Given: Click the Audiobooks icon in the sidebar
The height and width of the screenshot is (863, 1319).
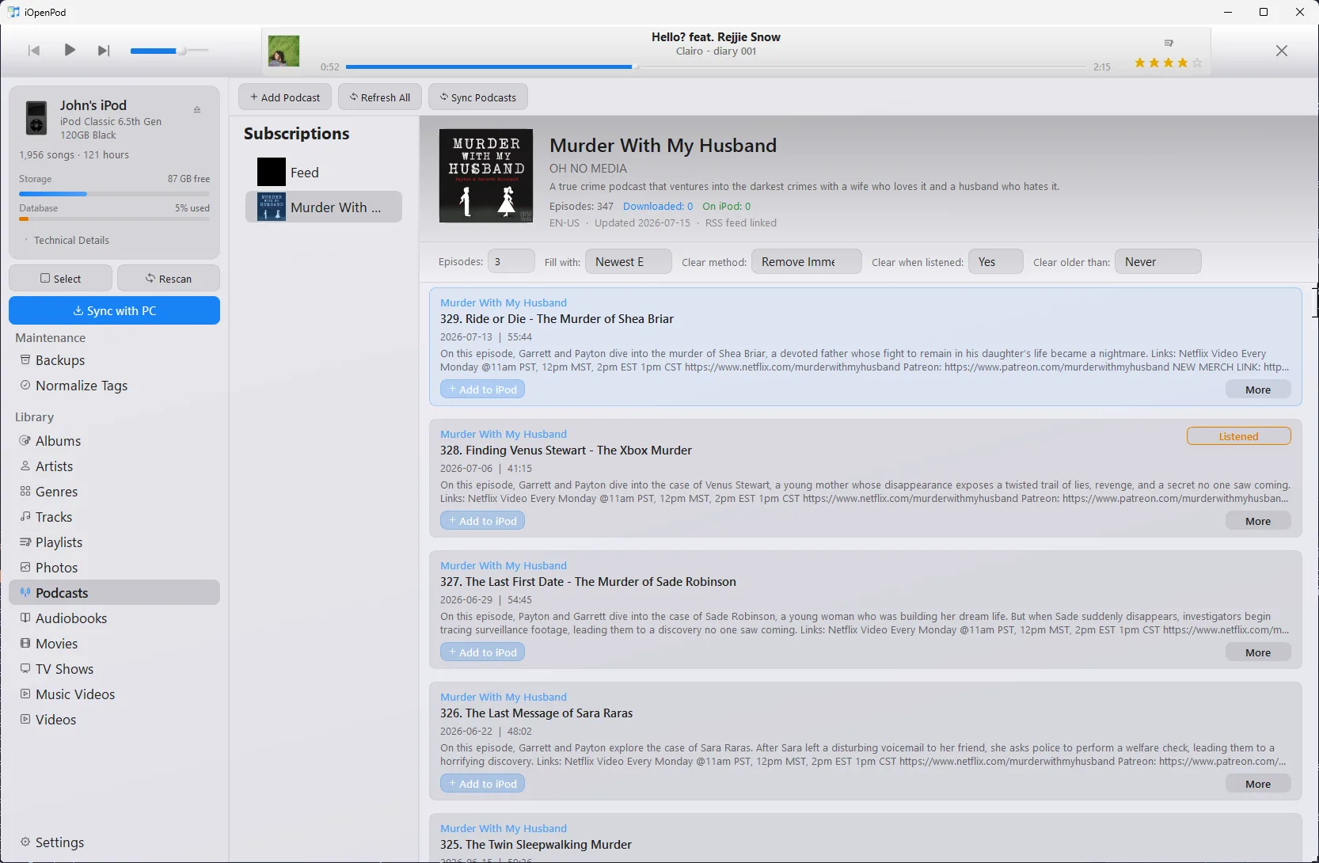Looking at the screenshot, I should (25, 618).
